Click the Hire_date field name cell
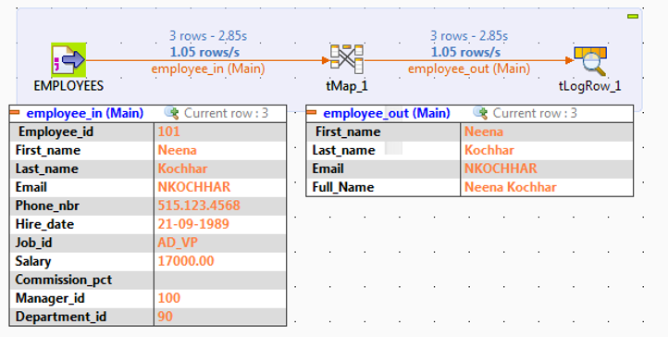Image resolution: width=668 pixels, height=337 pixels. [81, 224]
